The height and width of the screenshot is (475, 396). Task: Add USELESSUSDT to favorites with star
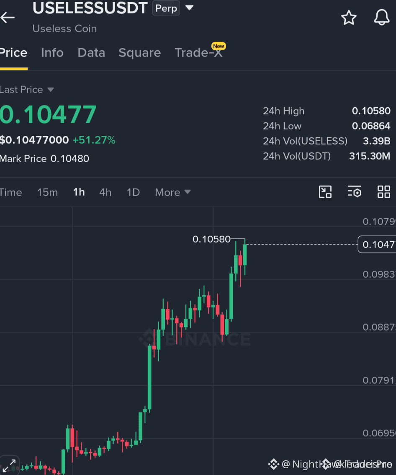click(349, 18)
